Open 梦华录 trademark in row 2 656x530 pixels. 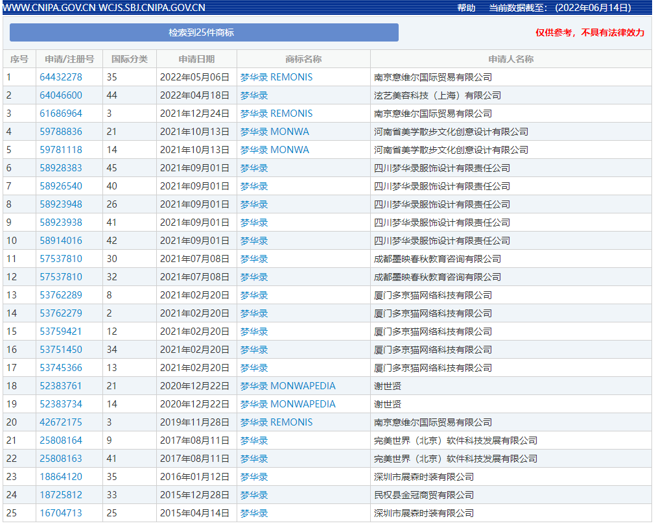tap(254, 95)
